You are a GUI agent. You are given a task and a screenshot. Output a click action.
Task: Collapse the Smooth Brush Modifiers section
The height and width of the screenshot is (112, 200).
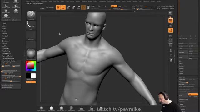9,61
